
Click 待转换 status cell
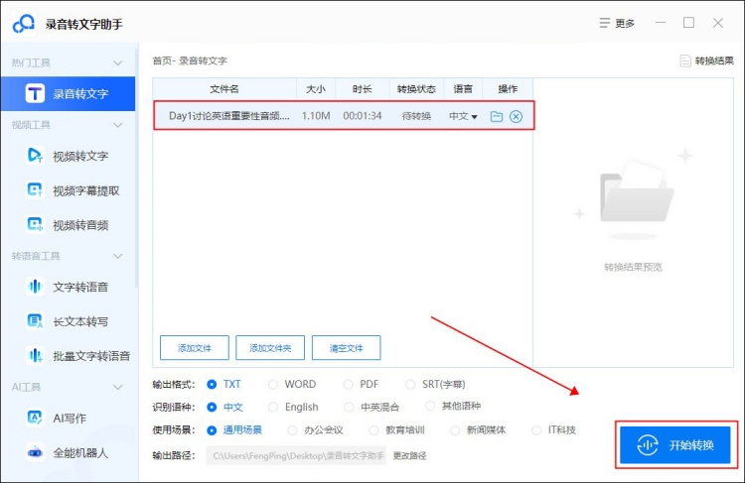pos(416,116)
